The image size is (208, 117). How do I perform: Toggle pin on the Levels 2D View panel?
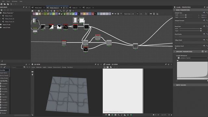166,64
